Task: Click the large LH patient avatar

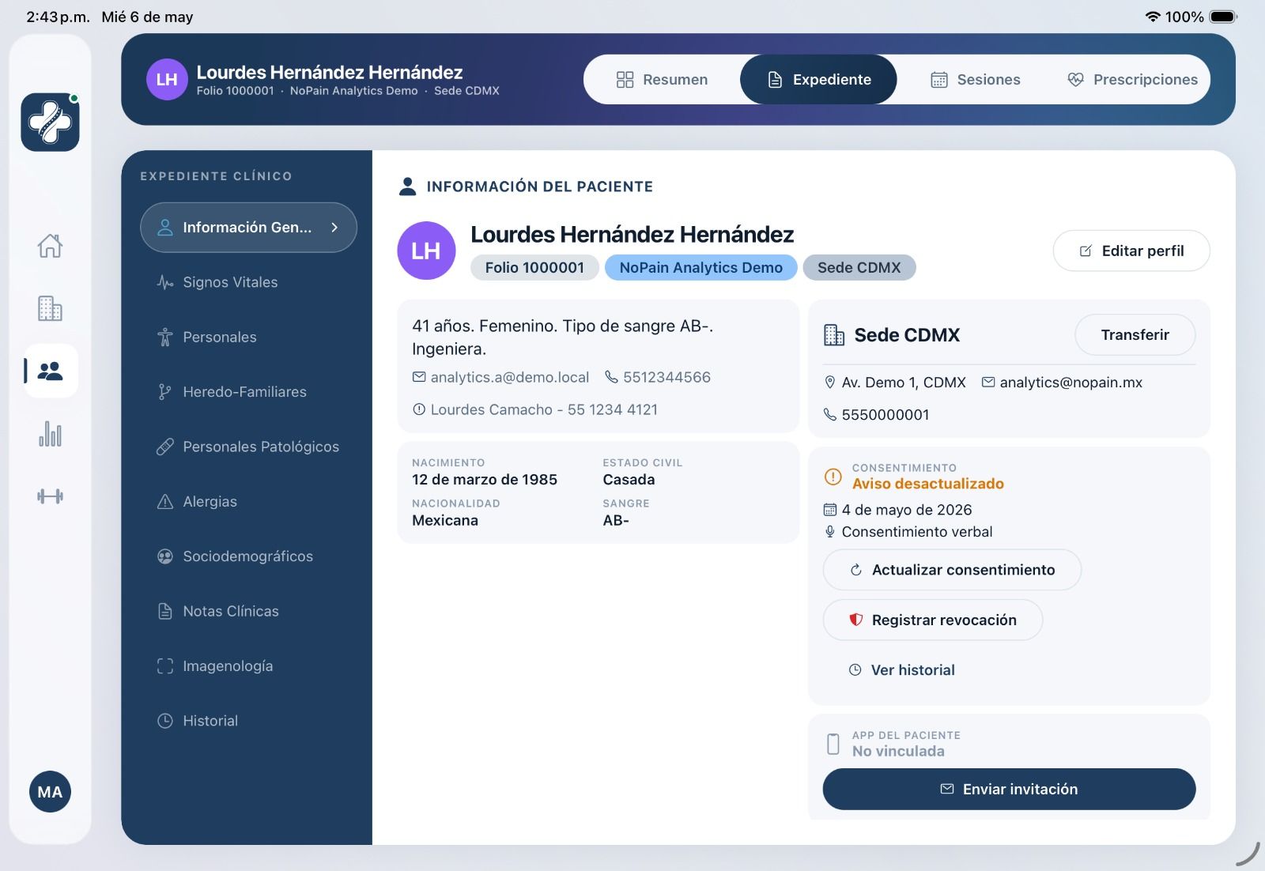Action: tap(426, 251)
